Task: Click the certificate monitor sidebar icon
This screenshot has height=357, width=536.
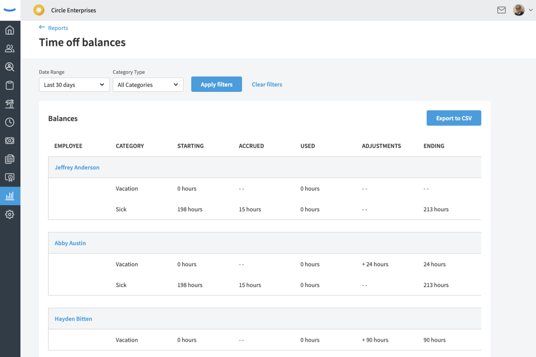Action: [x=10, y=178]
